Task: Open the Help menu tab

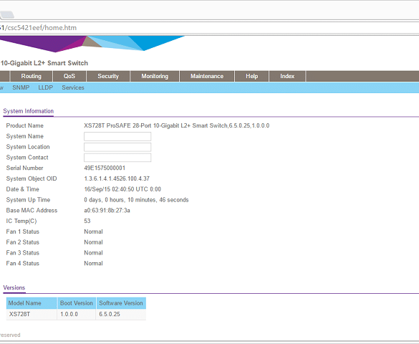Action: 251,76
